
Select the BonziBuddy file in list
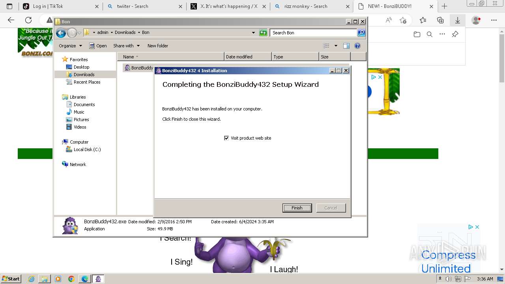138,68
